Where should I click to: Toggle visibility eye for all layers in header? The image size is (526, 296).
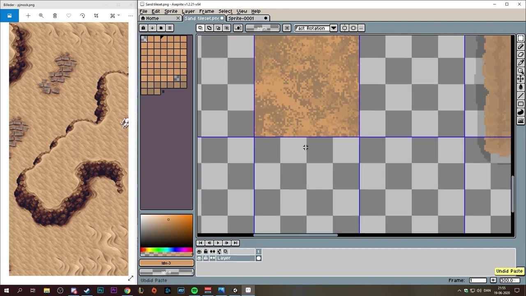[x=199, y=251]
